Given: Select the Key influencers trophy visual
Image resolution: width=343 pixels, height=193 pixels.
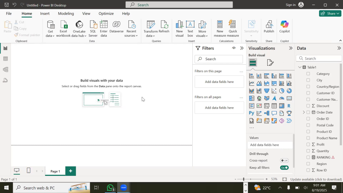Looking at the screenshot, I should (289, 113).
